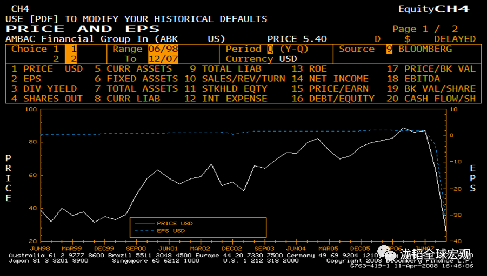Click the AMBAC Financial Group security name

click(x=115, y=39)
